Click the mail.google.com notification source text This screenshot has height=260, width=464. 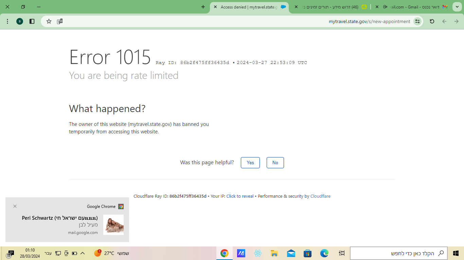[83, 233]
